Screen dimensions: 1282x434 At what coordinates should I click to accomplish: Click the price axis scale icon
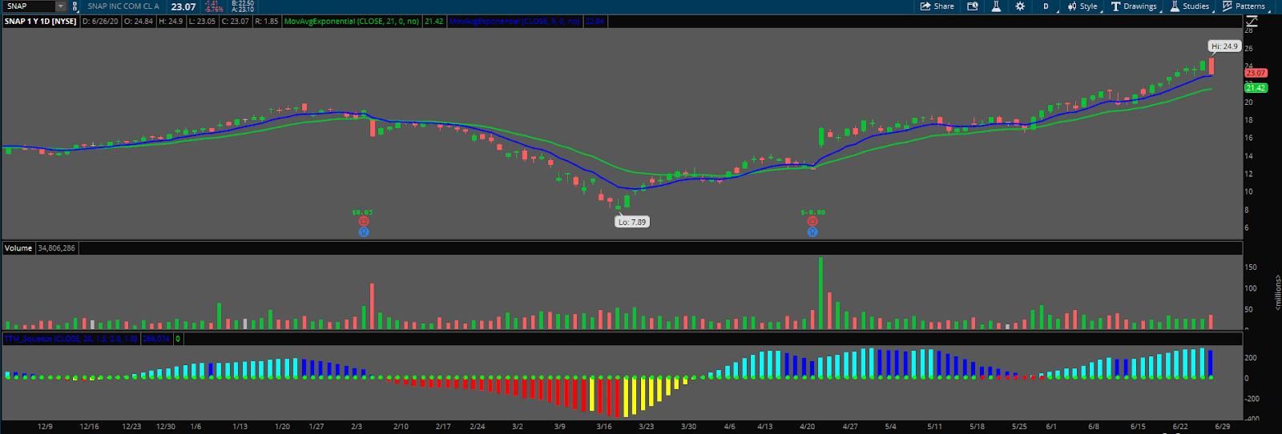pyautogui.click(x=1252, y=22)
